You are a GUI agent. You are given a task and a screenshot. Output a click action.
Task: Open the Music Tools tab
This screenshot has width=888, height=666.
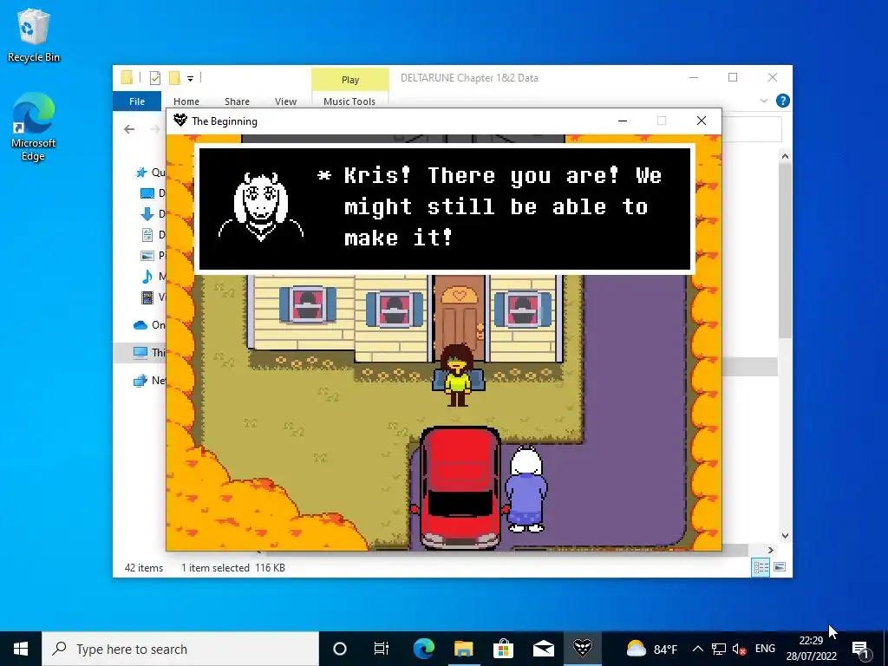349,101
